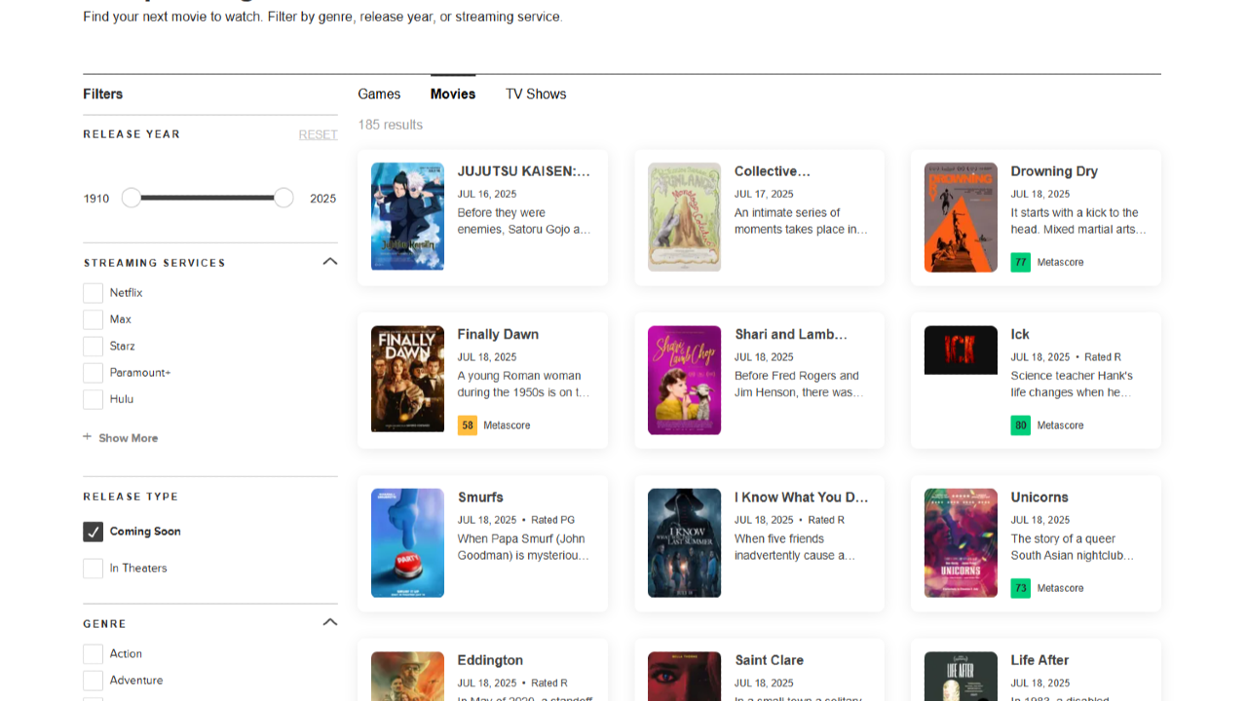Tick the Paramount+ checkbox

(x=93, y=373)
